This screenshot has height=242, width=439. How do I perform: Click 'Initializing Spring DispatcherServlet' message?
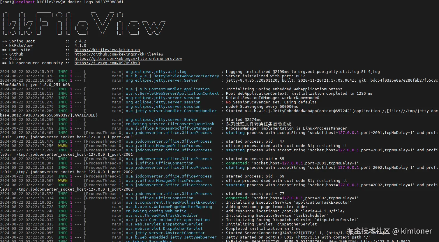point(292,220)
